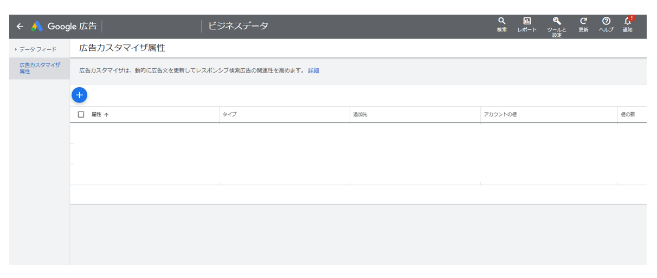Screen dimensions: 657x278
Task: Click the 追加先 column header
Action: click(360, 114)
